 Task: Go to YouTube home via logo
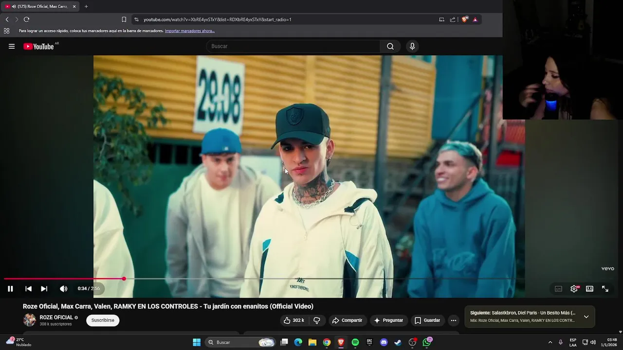(x=39, y=46)
